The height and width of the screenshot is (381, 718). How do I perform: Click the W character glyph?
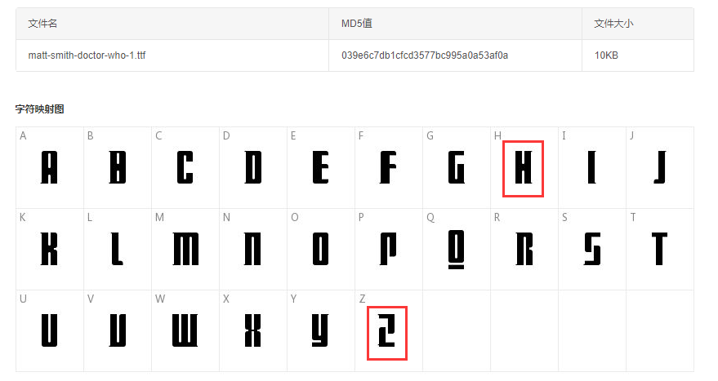click(x=185, y=330)
